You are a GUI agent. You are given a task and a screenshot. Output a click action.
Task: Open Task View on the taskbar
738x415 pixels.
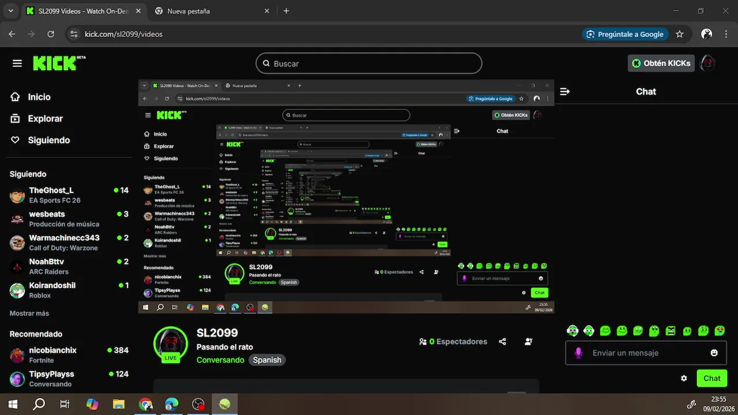[65, 404]
